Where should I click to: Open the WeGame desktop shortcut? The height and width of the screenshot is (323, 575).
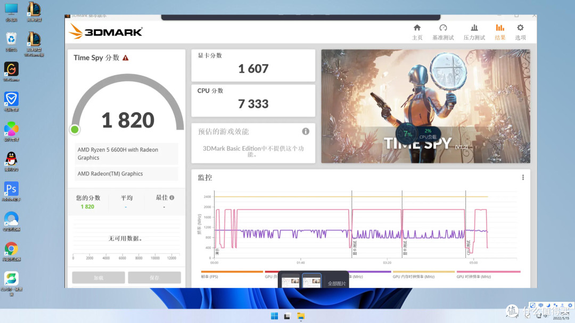(11, 72)
